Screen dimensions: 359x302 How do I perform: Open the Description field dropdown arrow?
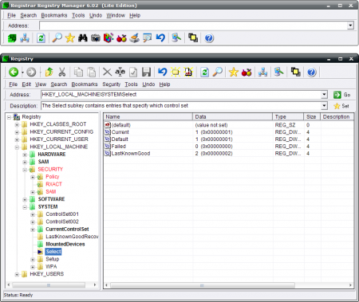point(324,106)
